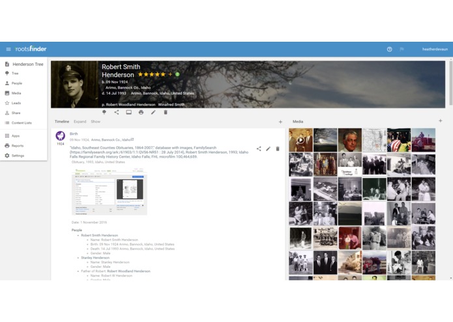Click the Birth event title
453x322 pixels.
pos(74,134)
